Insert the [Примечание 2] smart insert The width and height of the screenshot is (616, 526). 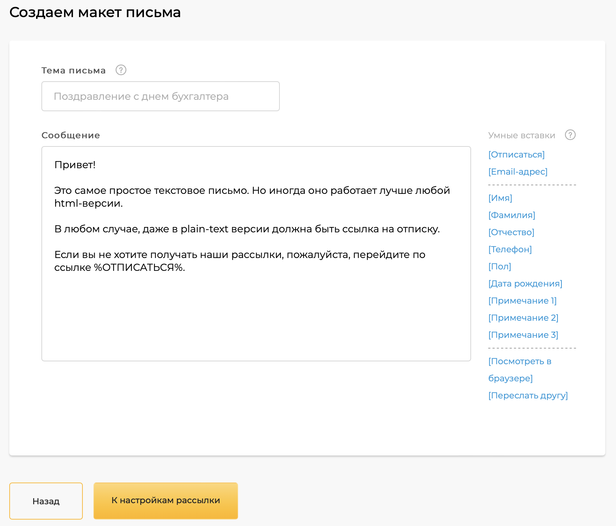[523, 318]
